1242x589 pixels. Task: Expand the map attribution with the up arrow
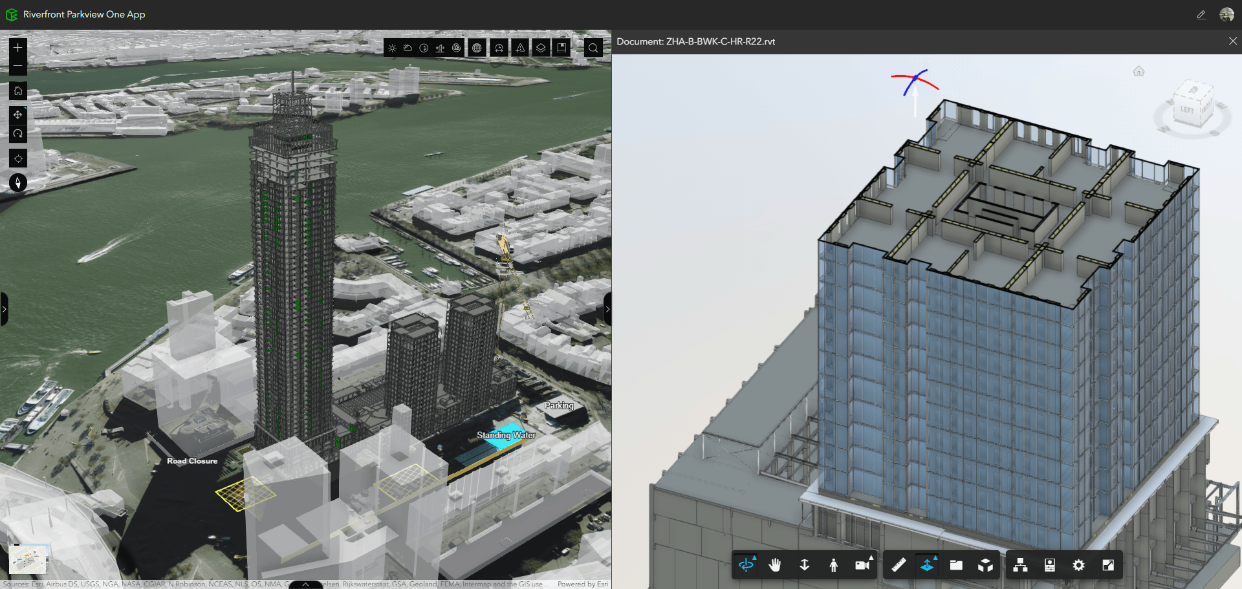point(305,584)
